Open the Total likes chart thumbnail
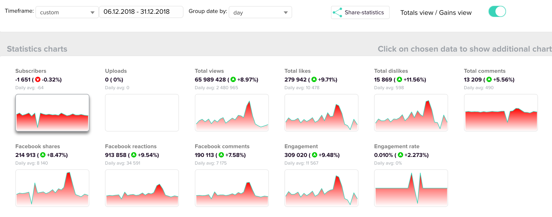Viewport: 552px width, 217px height. (321, 113)
